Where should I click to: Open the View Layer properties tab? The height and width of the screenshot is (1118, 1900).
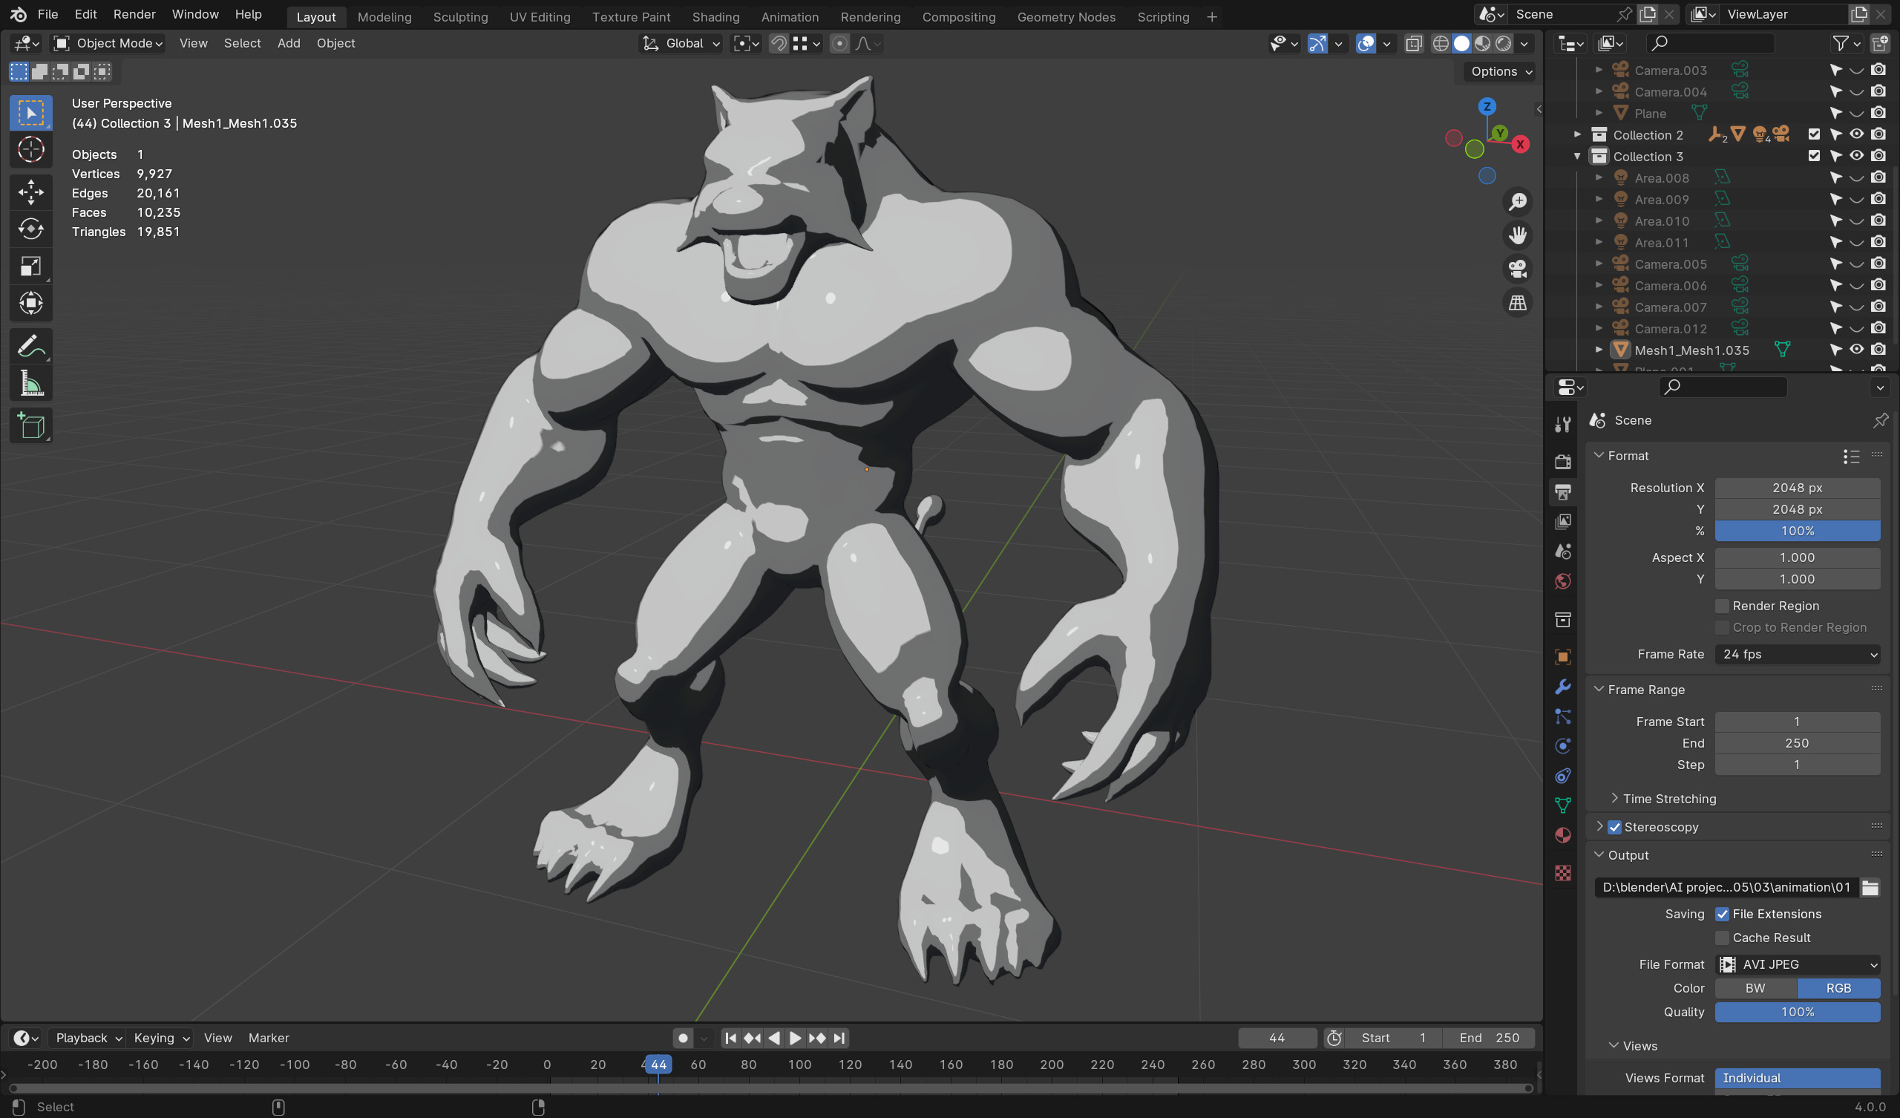click(x=1563, y=521)
